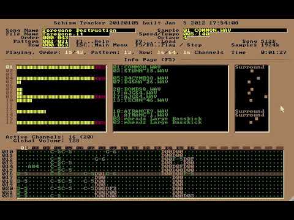The image size is (294, 220).
Task: Select sample row '02:STUNN~18.WAV'
Action: click(140, 71)
